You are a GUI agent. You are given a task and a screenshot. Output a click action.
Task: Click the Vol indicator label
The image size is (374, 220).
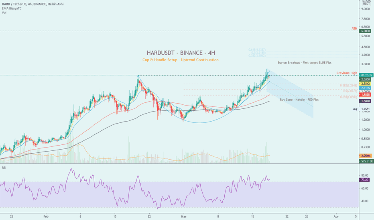tap(4, 13)
